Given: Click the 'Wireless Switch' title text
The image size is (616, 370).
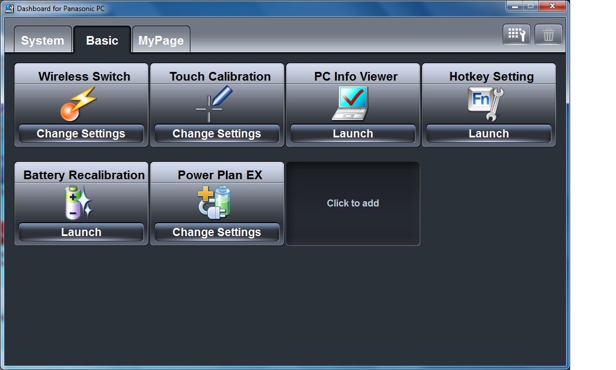Looking at the screenshot, I should 84,76.
